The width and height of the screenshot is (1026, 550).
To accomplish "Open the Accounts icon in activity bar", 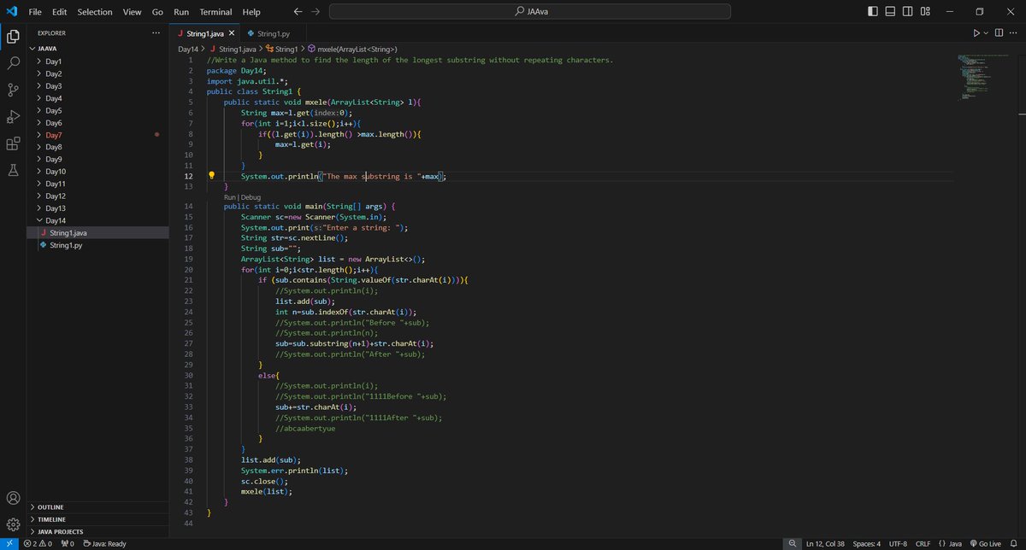I will click(x=14, y=498).
